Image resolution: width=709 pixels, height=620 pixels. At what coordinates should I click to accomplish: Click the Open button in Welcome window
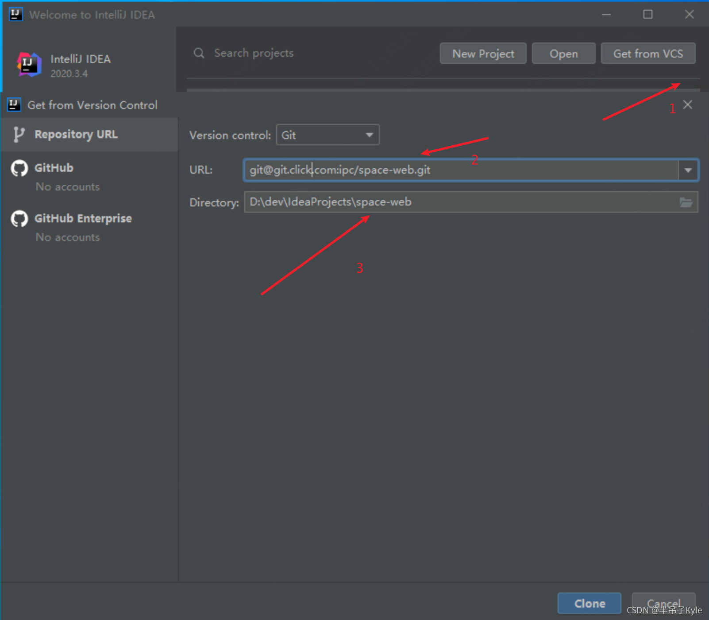pyautogui.click(x=563, y=54)
